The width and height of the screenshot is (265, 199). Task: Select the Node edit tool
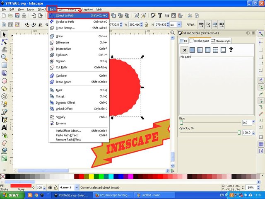pyautogui.click(x=4, y=42)
